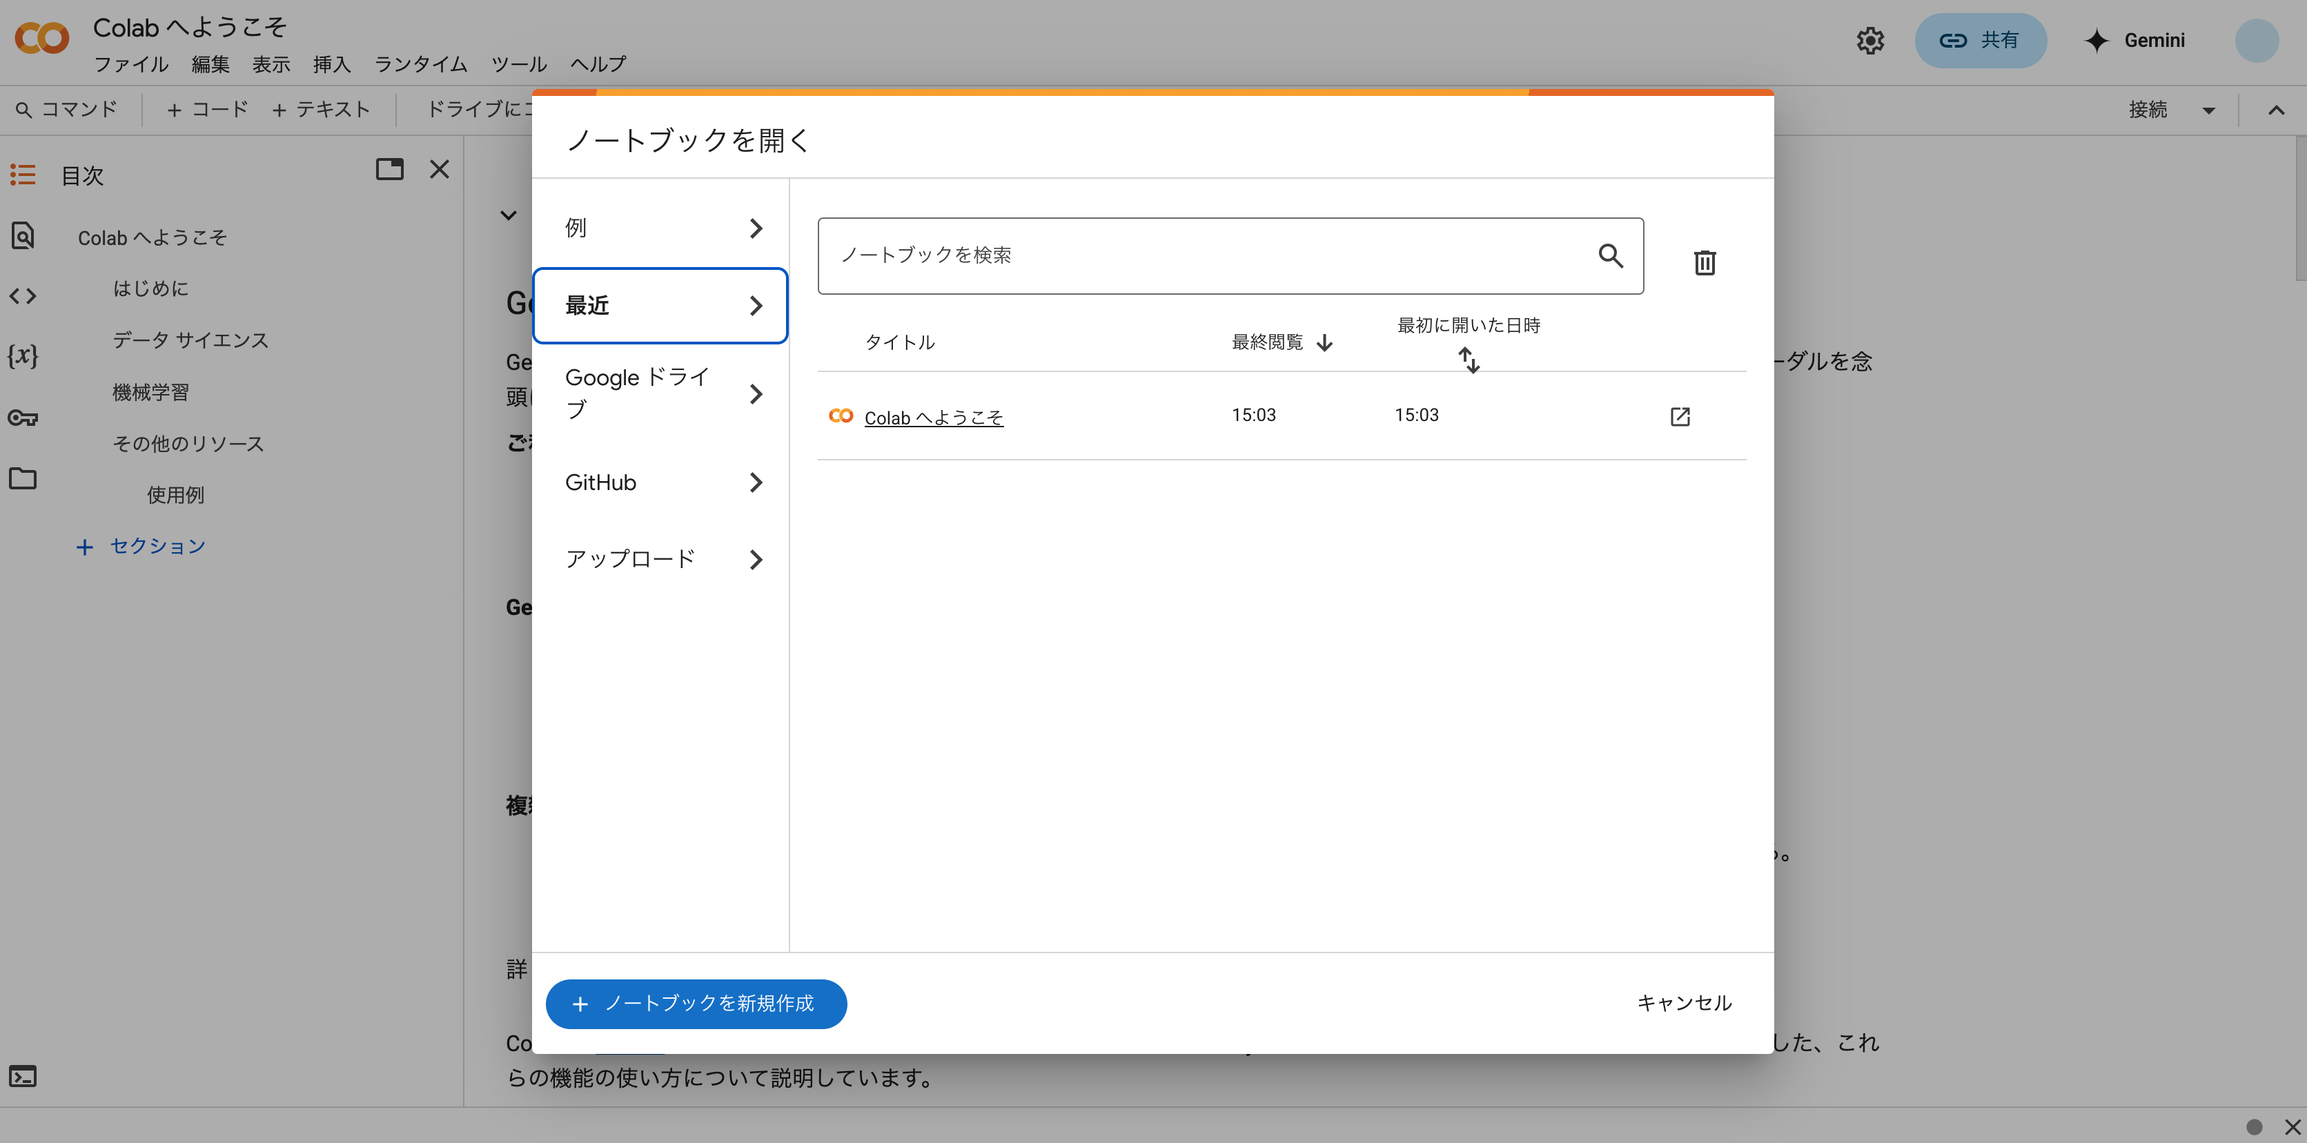Image resolution: width=2307 pixels, height=1143 pixels.
Task: Pop out the table of contents panel
Action: 390,169
